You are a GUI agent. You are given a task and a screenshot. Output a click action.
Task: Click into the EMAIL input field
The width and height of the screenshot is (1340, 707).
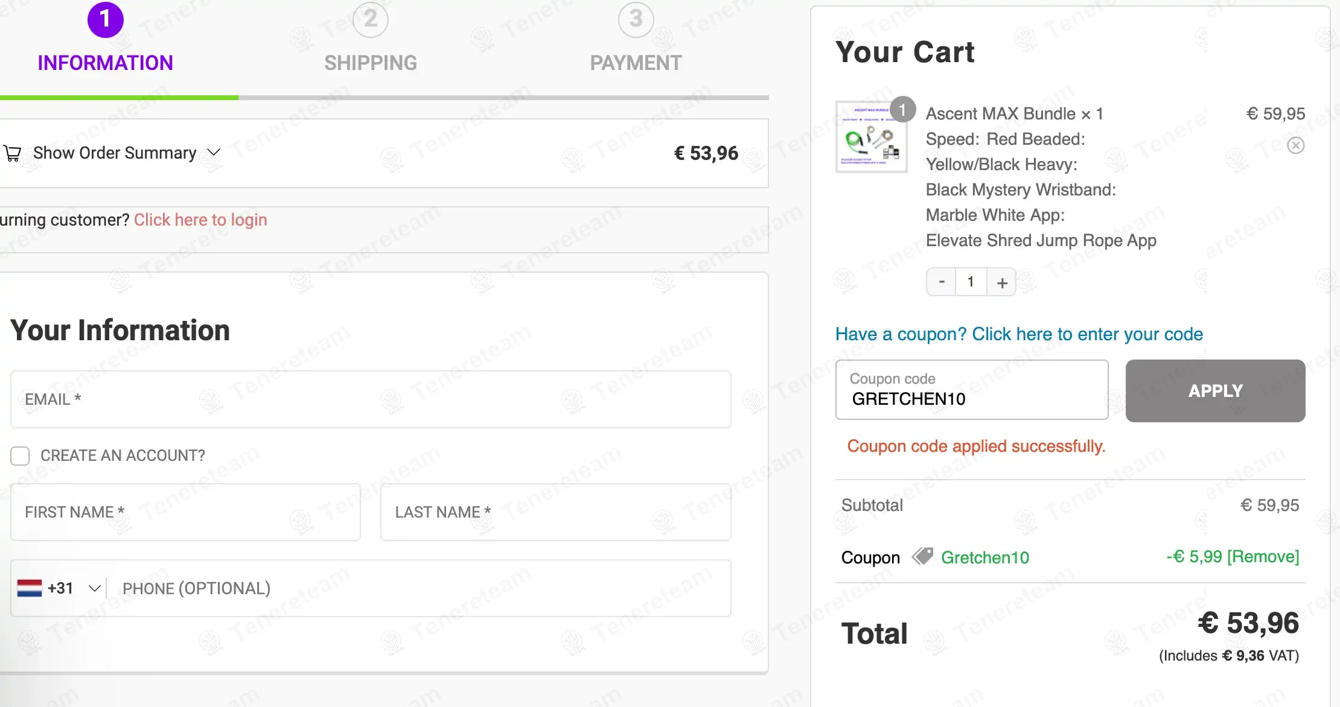tap(371, 399)
